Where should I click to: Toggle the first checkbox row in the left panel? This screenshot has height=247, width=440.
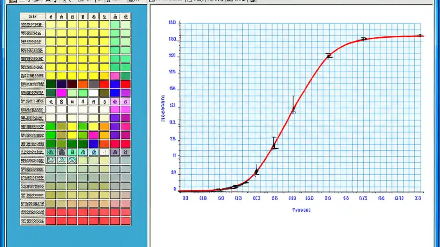coord(32,24)
